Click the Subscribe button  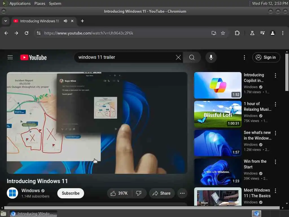[71, 193]
